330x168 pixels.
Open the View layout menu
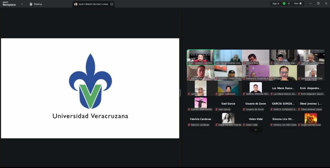click(x=297, y=4)
